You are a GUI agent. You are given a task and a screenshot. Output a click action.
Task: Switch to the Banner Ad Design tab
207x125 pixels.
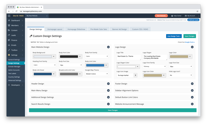[x=120, y=29]
